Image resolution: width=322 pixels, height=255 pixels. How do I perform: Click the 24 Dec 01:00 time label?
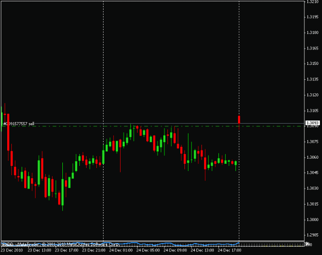click(121, 250)
